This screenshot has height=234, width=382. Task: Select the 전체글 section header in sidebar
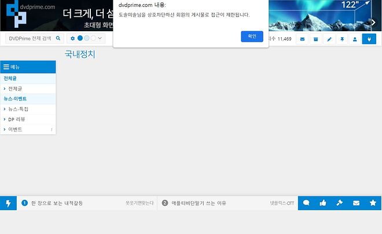28,78
